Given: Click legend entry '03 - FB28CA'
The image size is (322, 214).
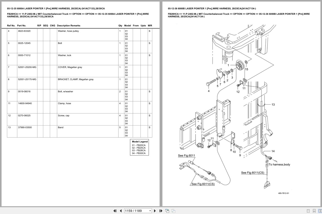Looking at the screenshot, I should (139, 150).
